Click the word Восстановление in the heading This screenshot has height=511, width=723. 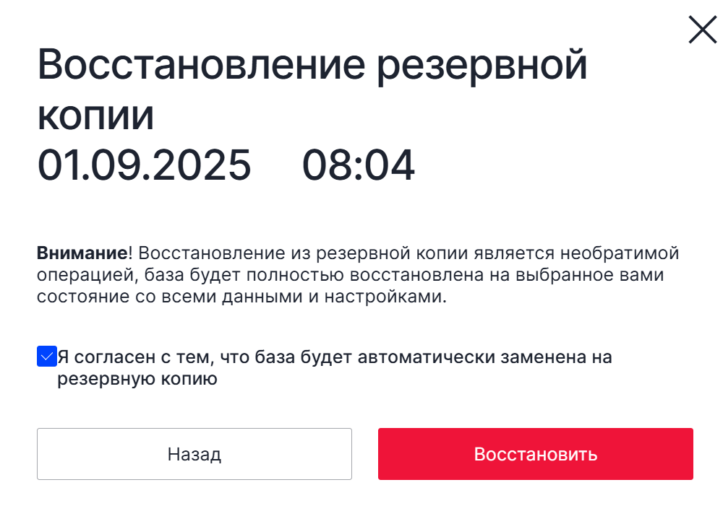(x=201, y=64)
